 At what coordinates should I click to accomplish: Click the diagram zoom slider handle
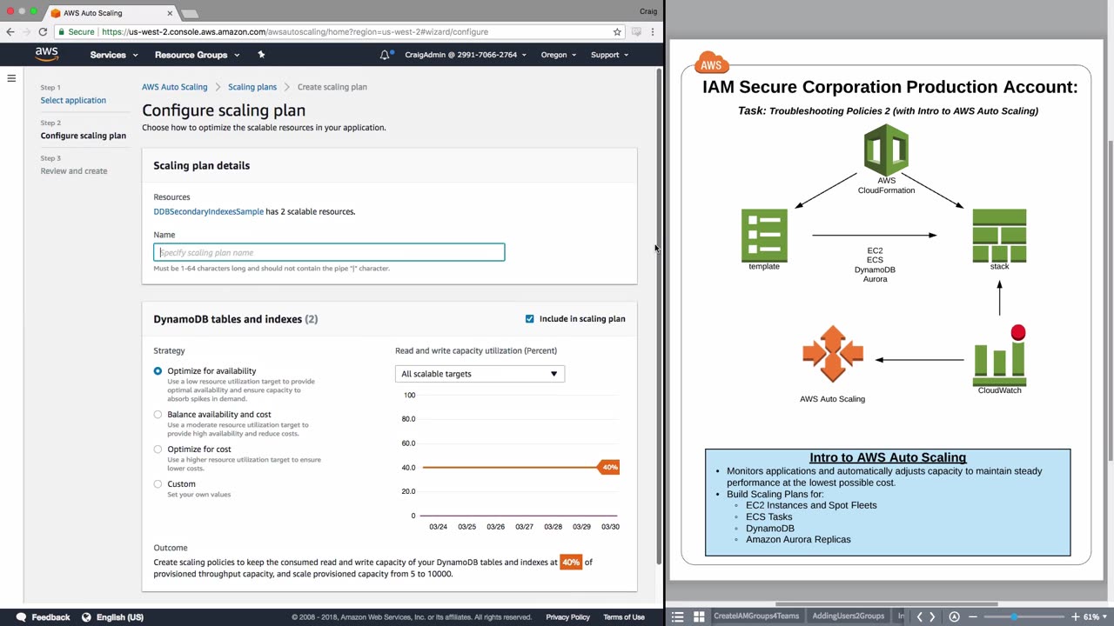click(1014, 616)
